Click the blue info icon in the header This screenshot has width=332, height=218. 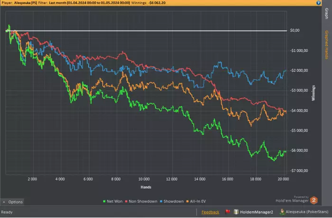318,3
